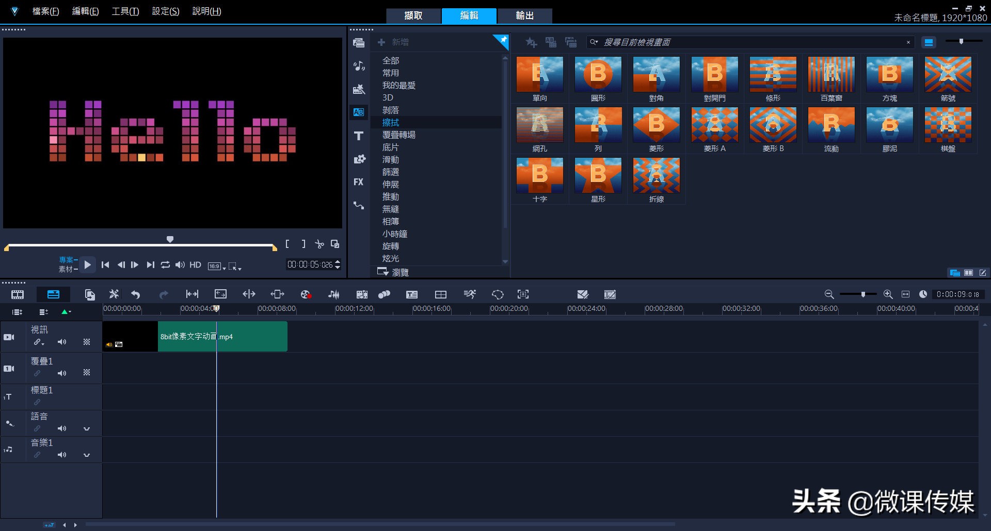The width and height of the screenshot is (991, 531).
Task: Switch to the 輸出 tab
Action: pyautogui.click(x=524, y=15)
